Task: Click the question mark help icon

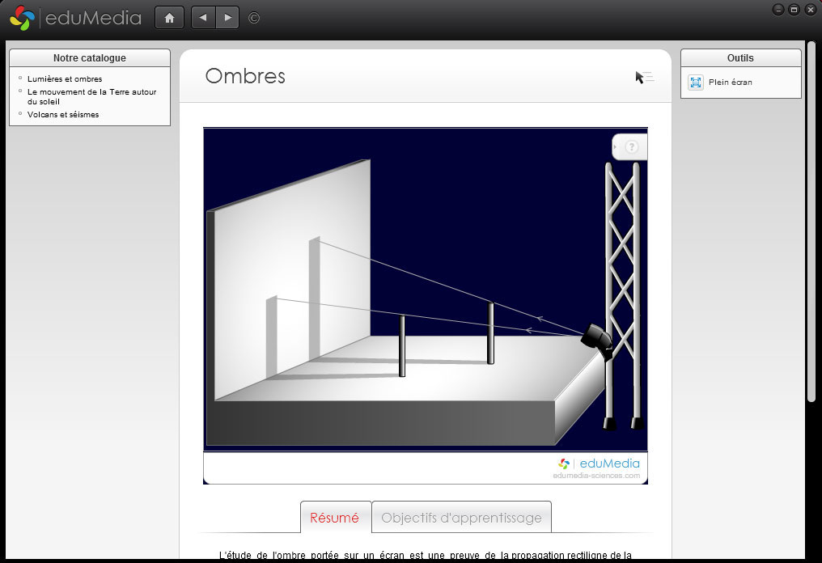Action: coord(632,147)
